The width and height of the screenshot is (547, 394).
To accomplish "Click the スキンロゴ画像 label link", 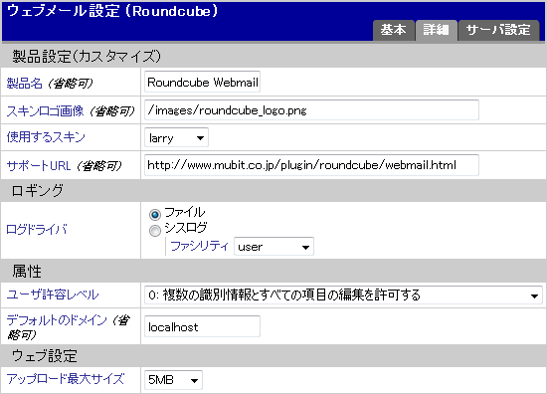I will (x=45, y=111).
